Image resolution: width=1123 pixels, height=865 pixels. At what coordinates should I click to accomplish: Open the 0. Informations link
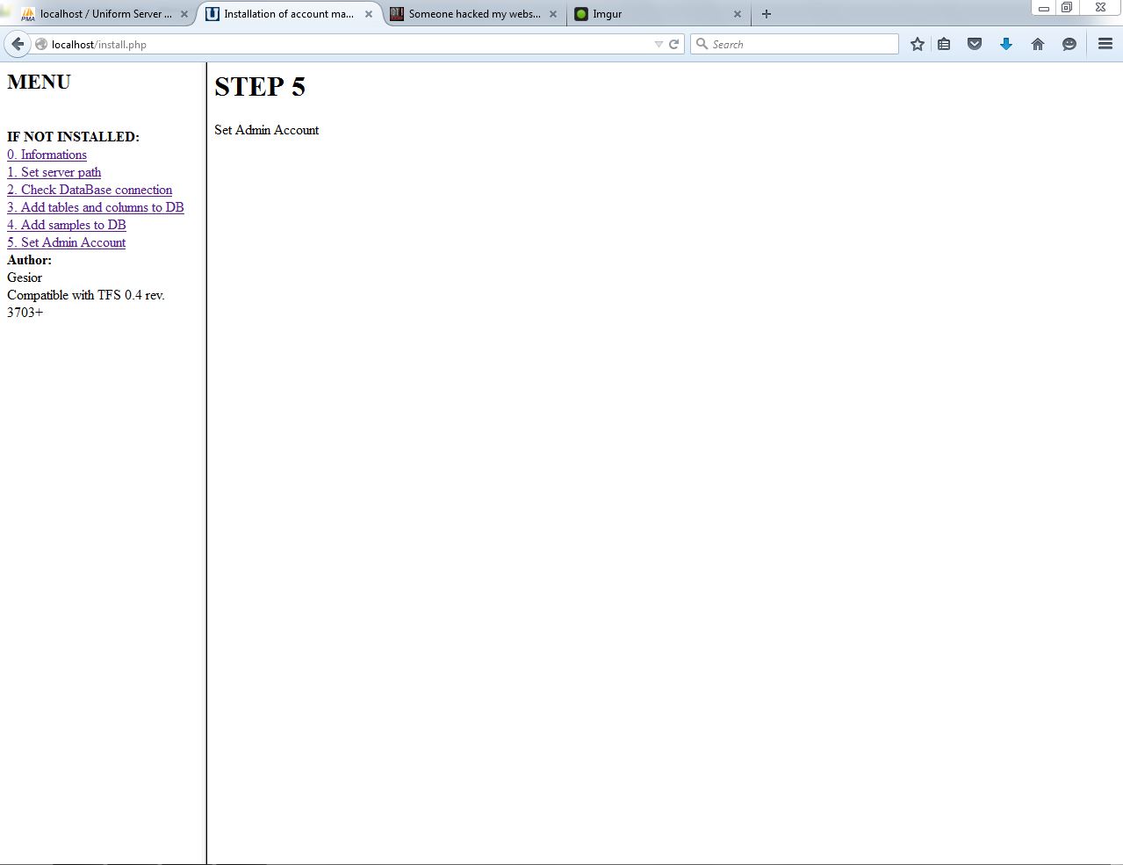click(x=47, y=155)
